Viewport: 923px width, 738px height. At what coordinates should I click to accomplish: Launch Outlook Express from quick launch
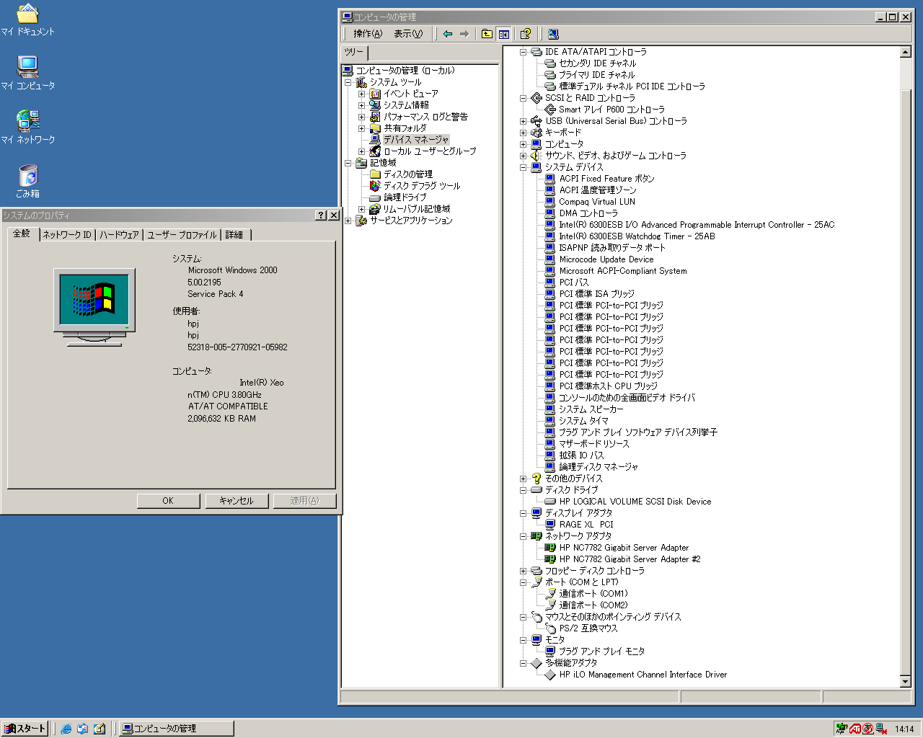pyautogui.click(x=83, y=729)
